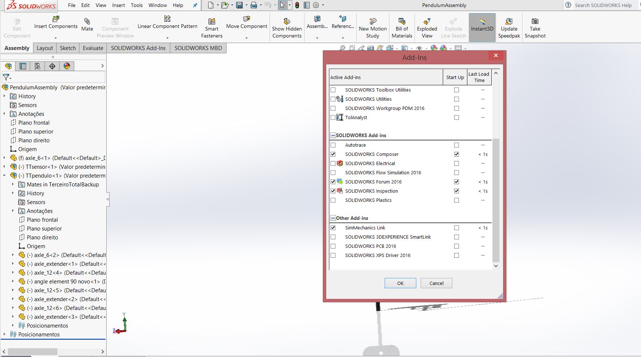This screenshot has width=641, height=357.
Task: Expand the top-level History node
Action: tap(4, 96)
